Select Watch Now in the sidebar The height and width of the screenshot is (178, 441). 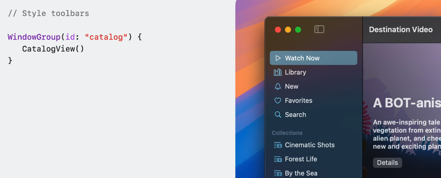click(x=313, y=58)
